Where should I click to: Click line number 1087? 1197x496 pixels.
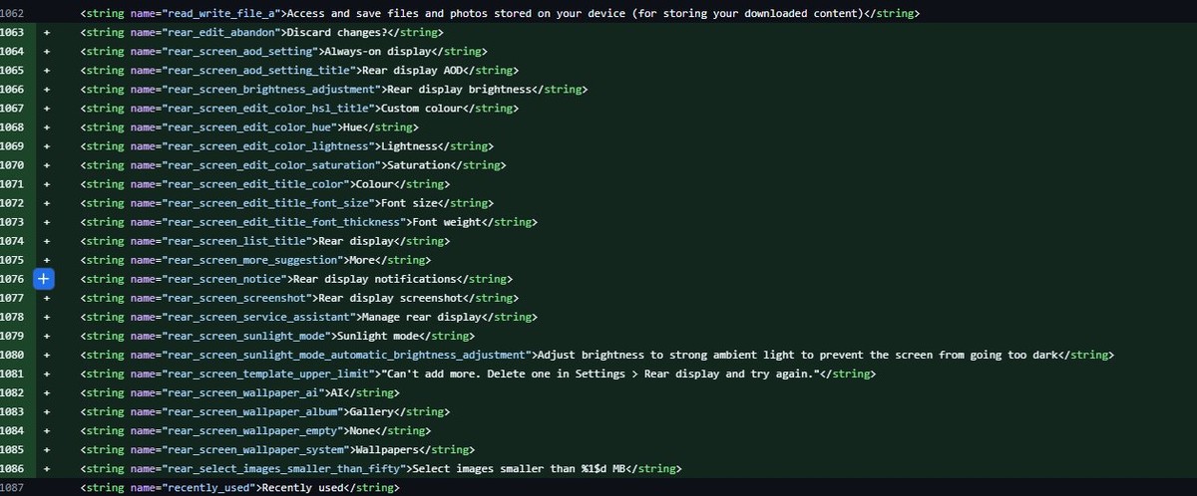pos(13,487)
